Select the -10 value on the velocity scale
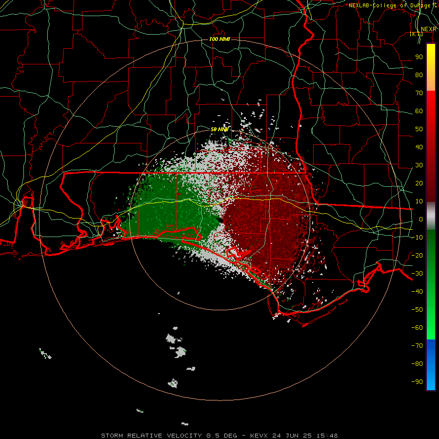The image size is (439, 439). coord(417,238)
